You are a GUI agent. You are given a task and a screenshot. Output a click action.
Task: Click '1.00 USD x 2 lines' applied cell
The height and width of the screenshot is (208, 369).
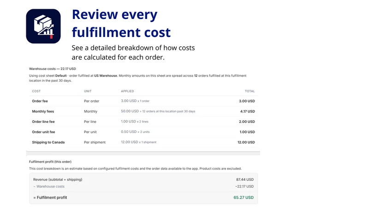point(135,122)
